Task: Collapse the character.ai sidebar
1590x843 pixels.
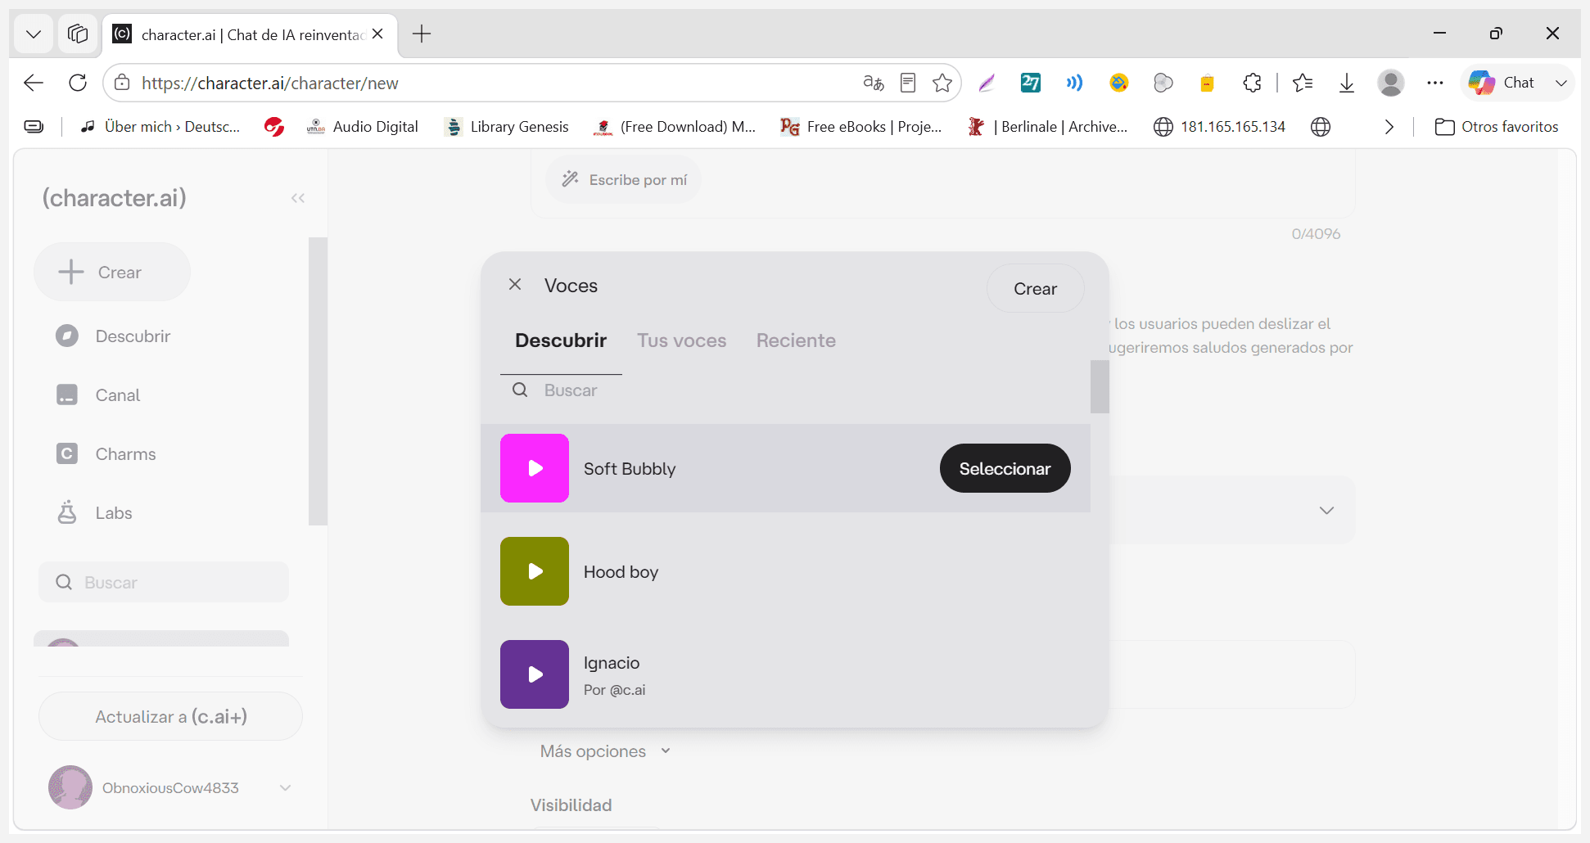Action: [298, 198]
